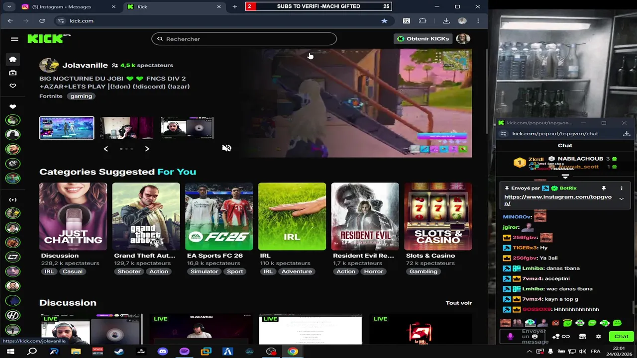Image resolution: width=637 pixels, height=358 pixels.
Task: Select the gaming tag under Fortnite
Action: tap(81, 96)
